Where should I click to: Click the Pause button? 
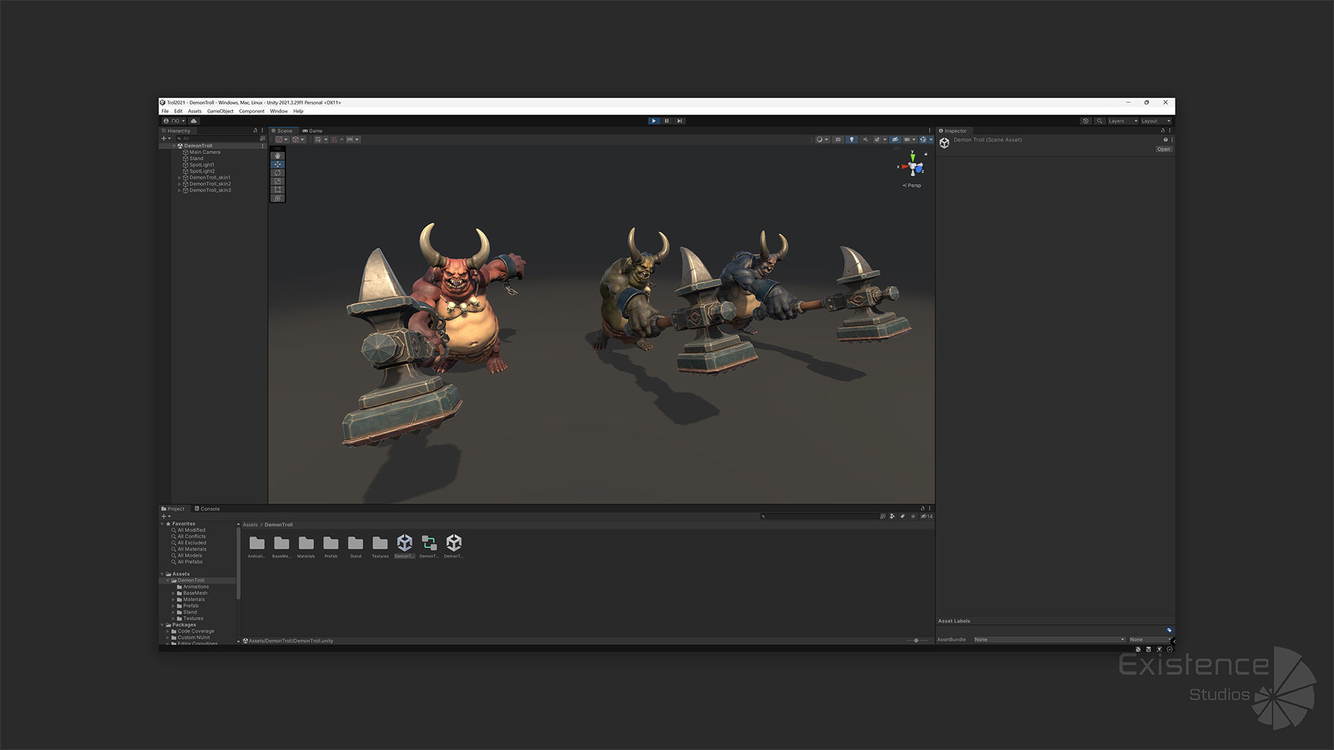point(667,121)
